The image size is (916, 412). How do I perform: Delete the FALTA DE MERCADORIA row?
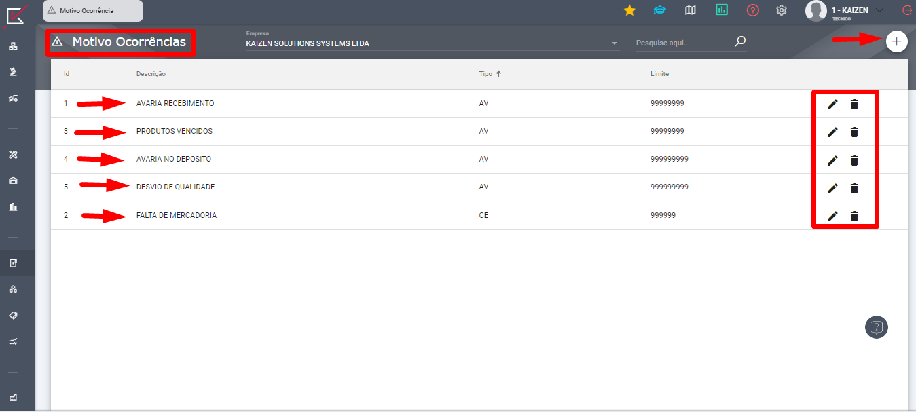pos(854,216)
